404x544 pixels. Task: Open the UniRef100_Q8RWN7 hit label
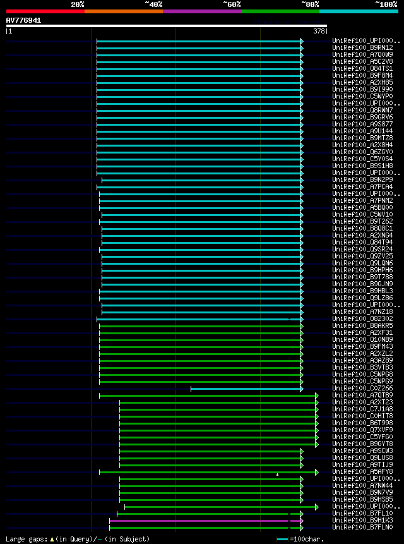(362, 110)
